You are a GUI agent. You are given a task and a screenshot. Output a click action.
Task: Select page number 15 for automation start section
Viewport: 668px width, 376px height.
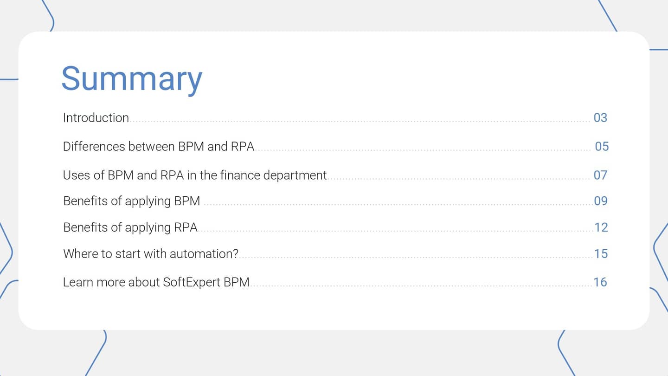601,253
